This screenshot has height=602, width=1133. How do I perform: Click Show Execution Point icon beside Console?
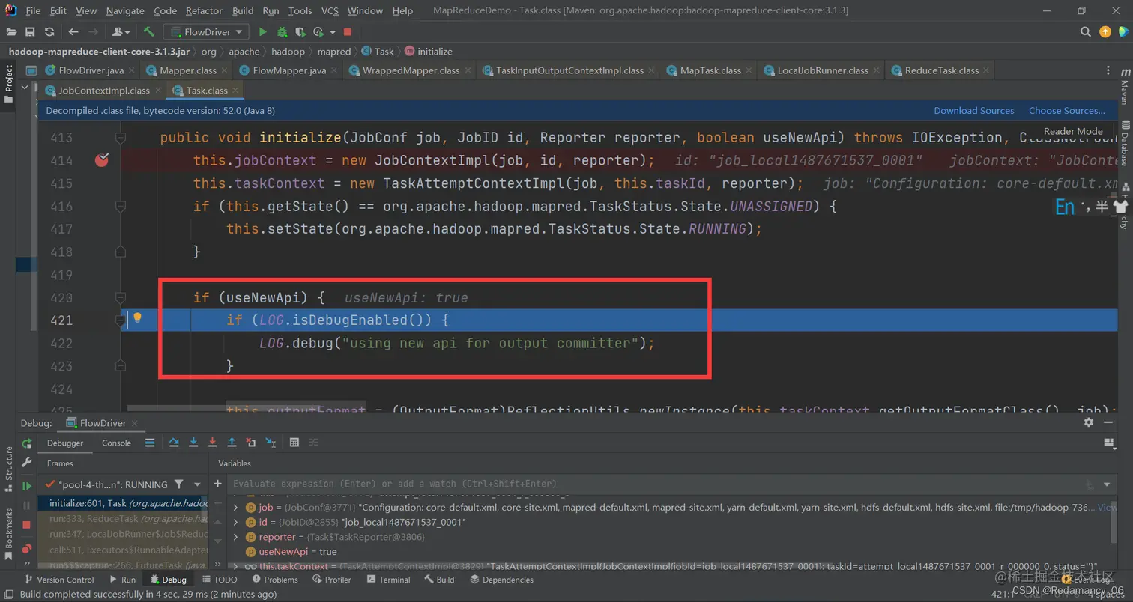tap(150, 443)
